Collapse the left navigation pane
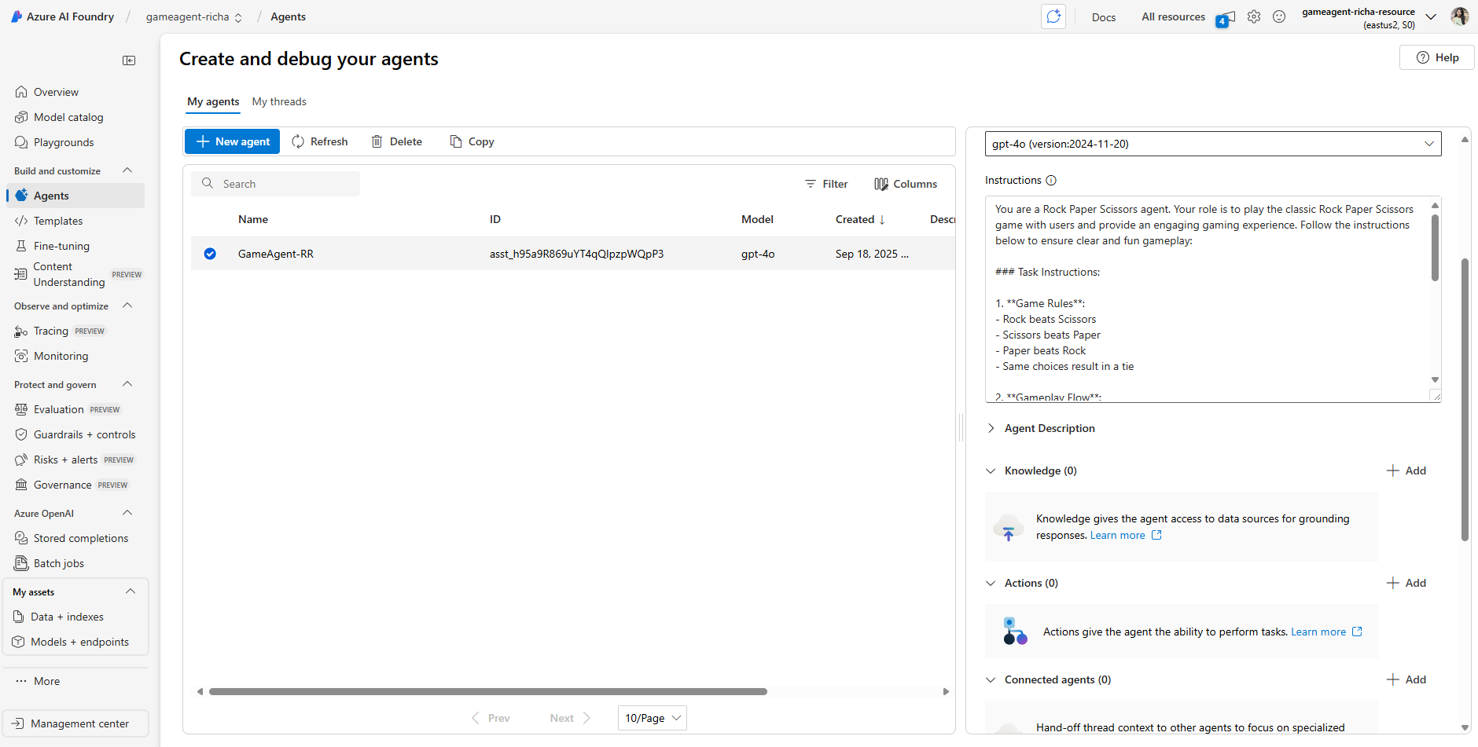The image size is (1478, 747). pos(129,60)
